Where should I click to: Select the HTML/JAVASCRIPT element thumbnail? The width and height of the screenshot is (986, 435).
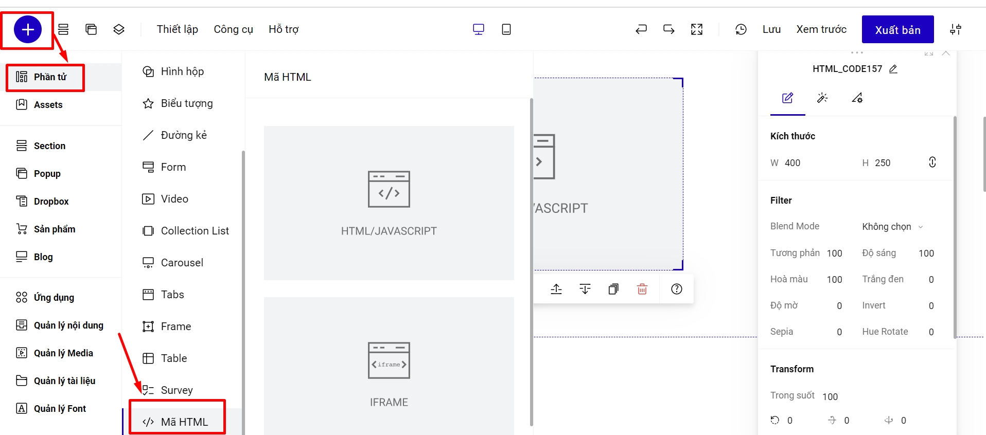point(389,203)
